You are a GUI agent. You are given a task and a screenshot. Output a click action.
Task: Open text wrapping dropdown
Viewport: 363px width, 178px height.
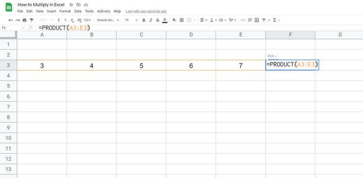(223, 20)
